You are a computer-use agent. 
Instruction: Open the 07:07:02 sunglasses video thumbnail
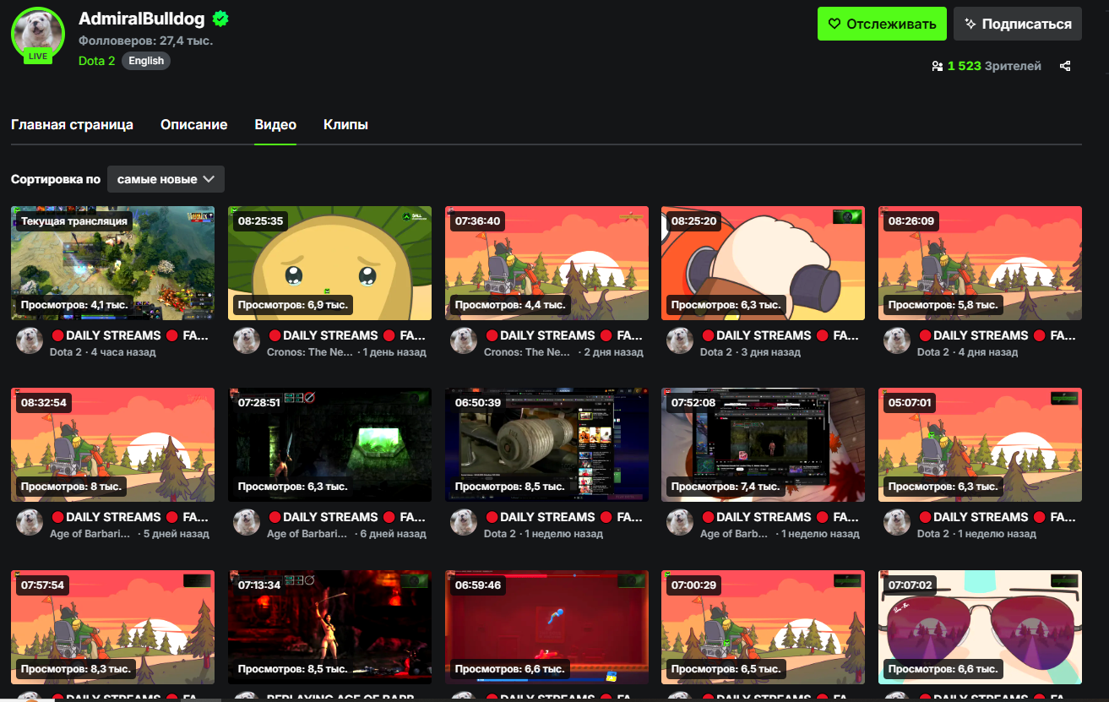[x=980, y=627]
